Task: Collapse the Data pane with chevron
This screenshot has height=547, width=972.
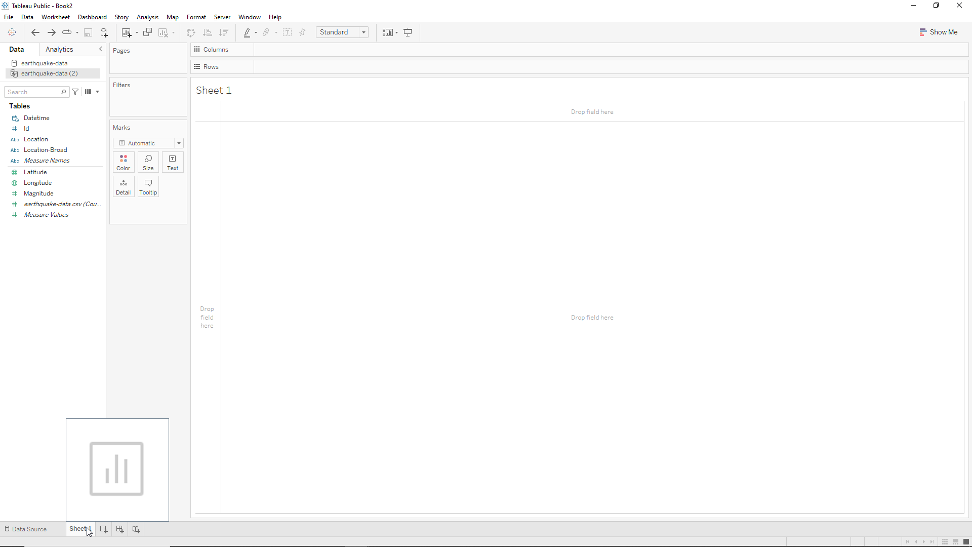Action: click(101, 49)
